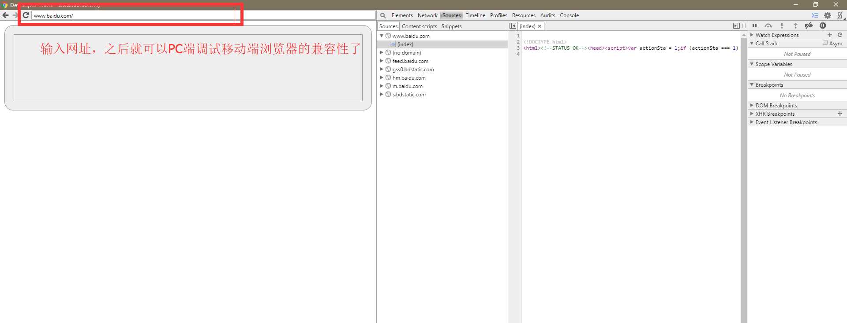Open the Audits panel
847x323 pixels.
pos(547,15)
